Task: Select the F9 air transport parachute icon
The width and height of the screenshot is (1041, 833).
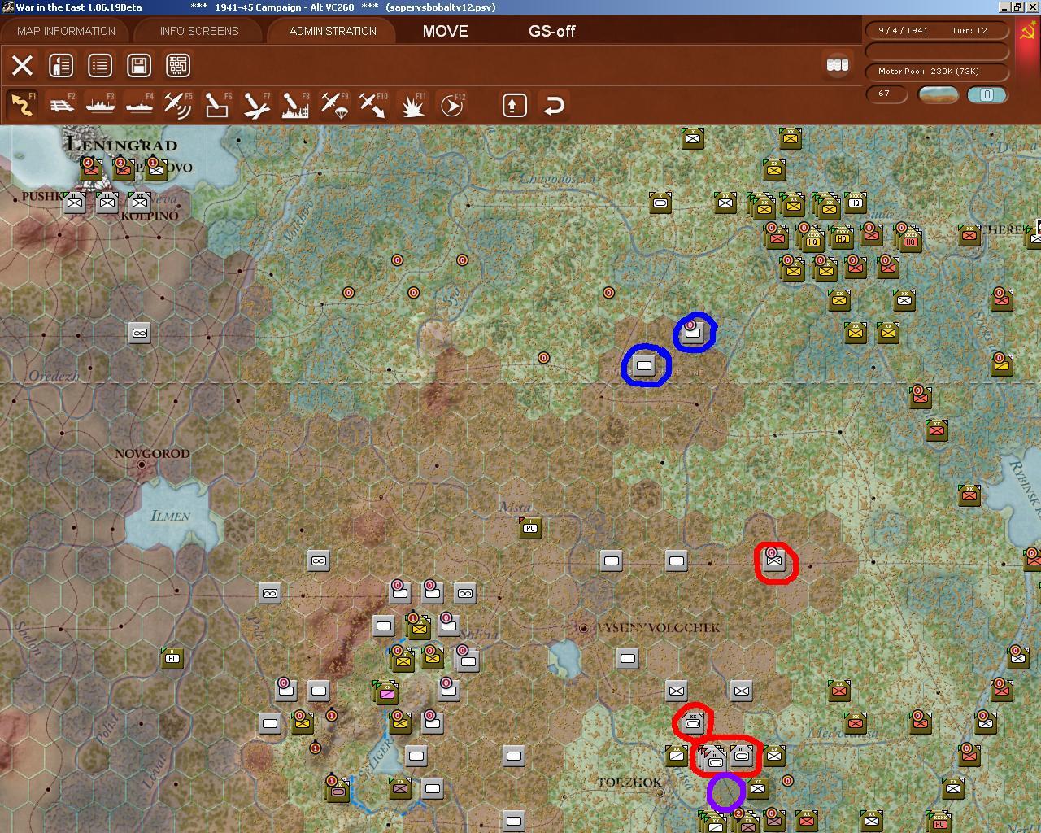Action: (334, 105)
